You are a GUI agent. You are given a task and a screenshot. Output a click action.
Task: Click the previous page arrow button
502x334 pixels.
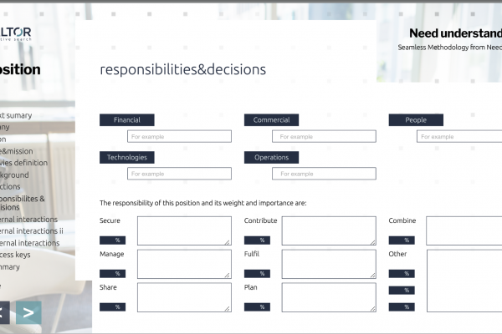(3, 313)
